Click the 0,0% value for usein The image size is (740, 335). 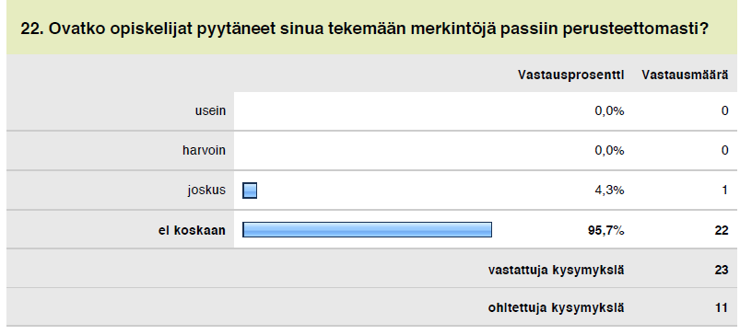(x=609, y=110)
